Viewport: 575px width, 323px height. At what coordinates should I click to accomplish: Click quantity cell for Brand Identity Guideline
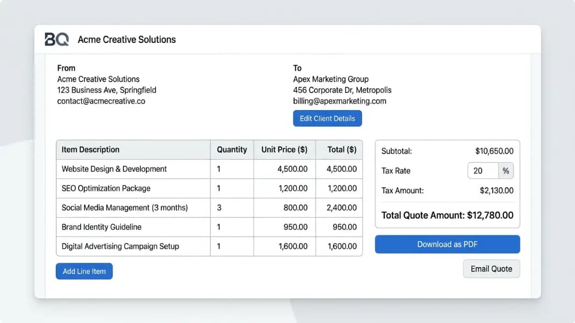pyautogui.click(x=232, y=227)
